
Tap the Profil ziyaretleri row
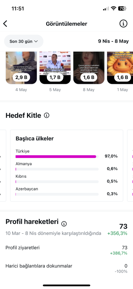tap(66, 250)
